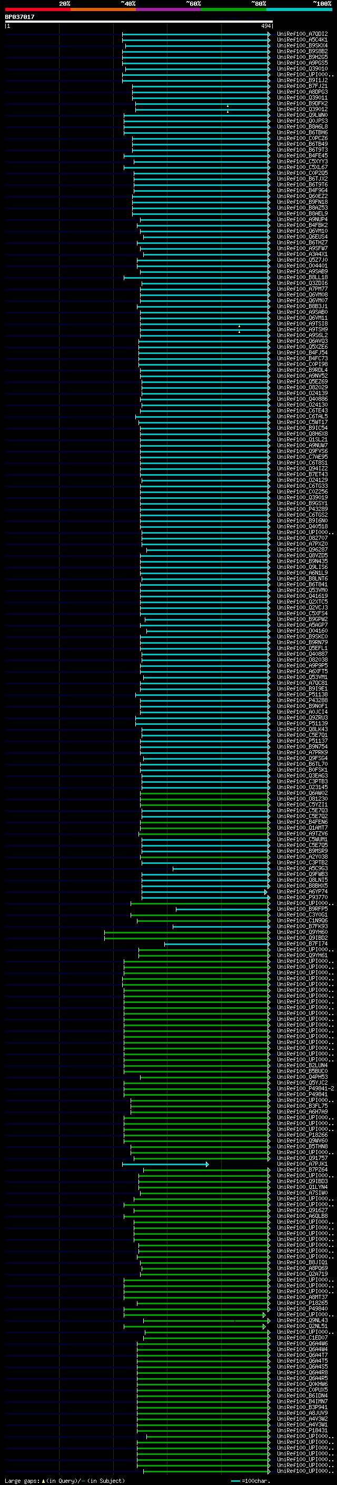Click the UniRef100_B5THN8 hit label
Viewport: 337px width, 1485px height.
click(302, 1147)
